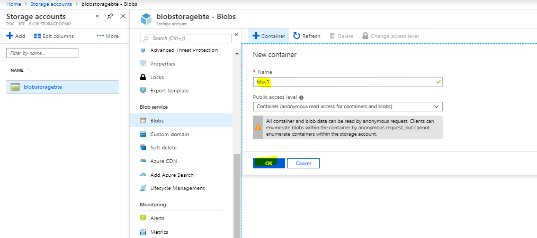Click the Advanced Threat Protection shield icon
The height and width of the screenshot is (238, 537).
pos(143,50)
